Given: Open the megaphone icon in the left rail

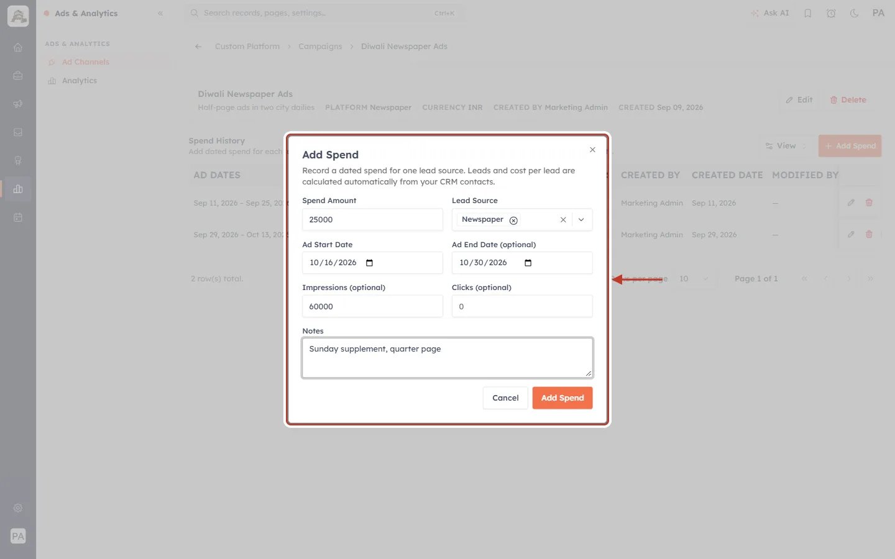Looking at the screenshot, I should pos(18,104).
